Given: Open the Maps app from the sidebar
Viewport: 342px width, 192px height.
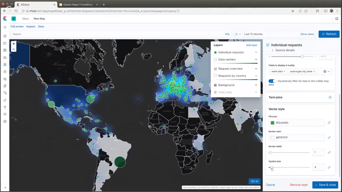Looking at the screenshot, I should [x=5, y=64].
